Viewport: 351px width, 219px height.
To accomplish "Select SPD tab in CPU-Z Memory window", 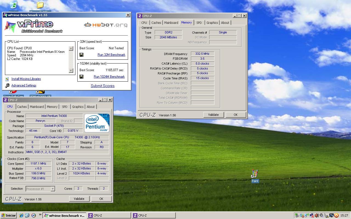I will (x=199, y=23).
